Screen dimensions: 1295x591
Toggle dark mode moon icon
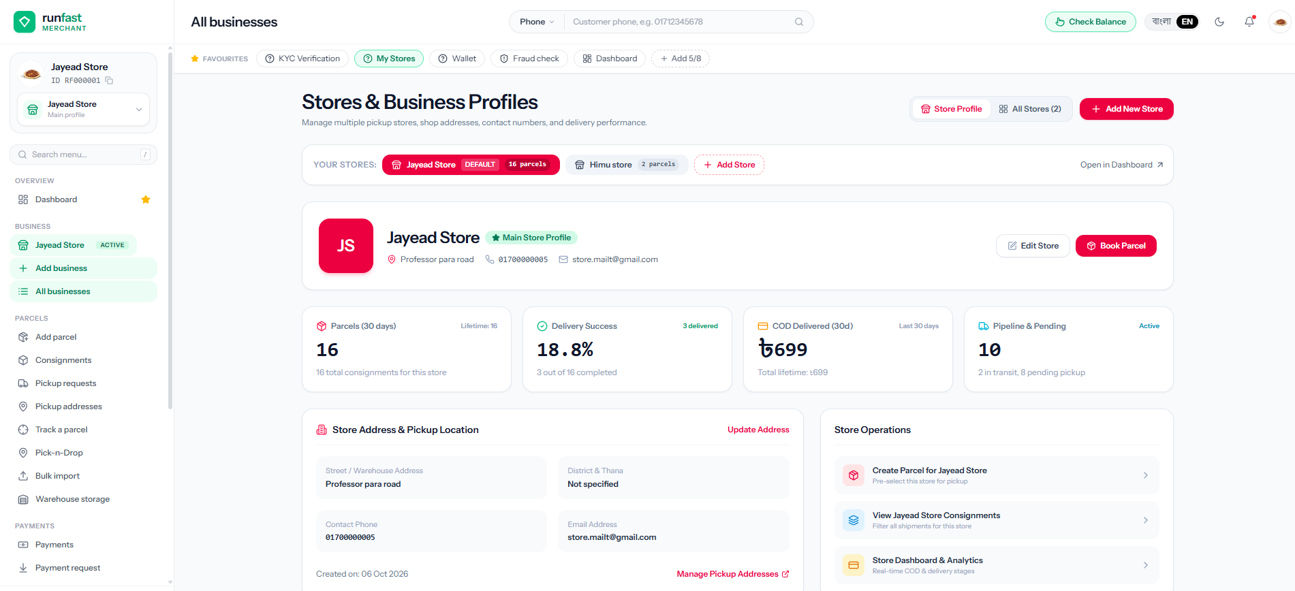(1219, 22)
